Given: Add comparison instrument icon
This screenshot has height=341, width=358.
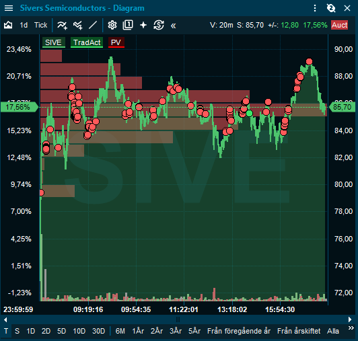Looking at the screenshot, I should point(77,25).
